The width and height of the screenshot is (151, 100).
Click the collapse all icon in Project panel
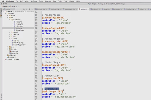[26, 9]
